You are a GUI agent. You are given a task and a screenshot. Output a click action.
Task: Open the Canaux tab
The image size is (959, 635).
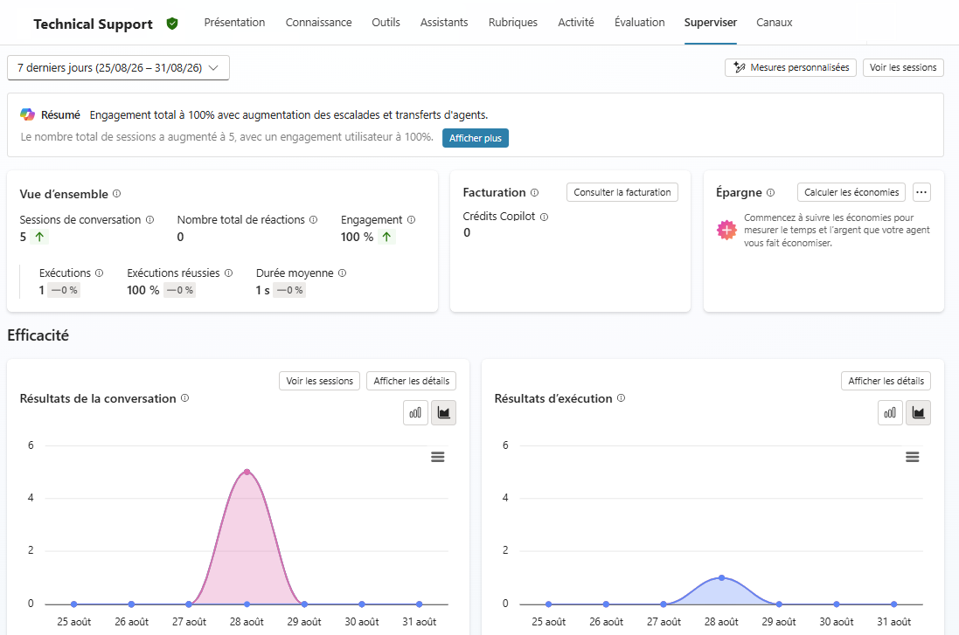coord(775,23)
